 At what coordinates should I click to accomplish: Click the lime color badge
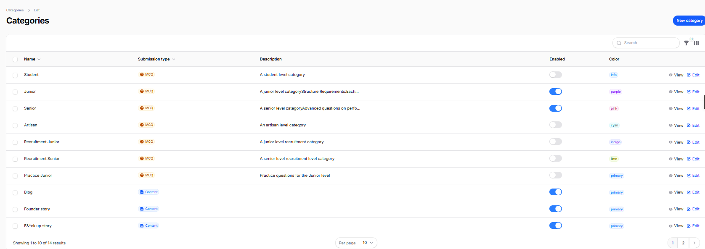[614, 159]
